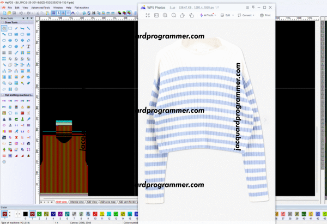The width and height of the screenshot is (327, 224).
Task: Click the Print button
Action: tap(265, 15)
